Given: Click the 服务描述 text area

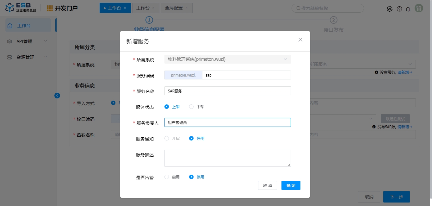Looking at the screenshot, I should coord(227,158).
